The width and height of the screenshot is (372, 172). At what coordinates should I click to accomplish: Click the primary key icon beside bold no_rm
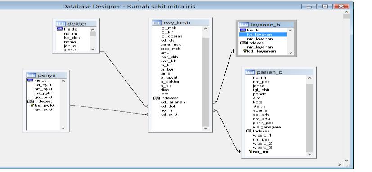coord(251,152)
